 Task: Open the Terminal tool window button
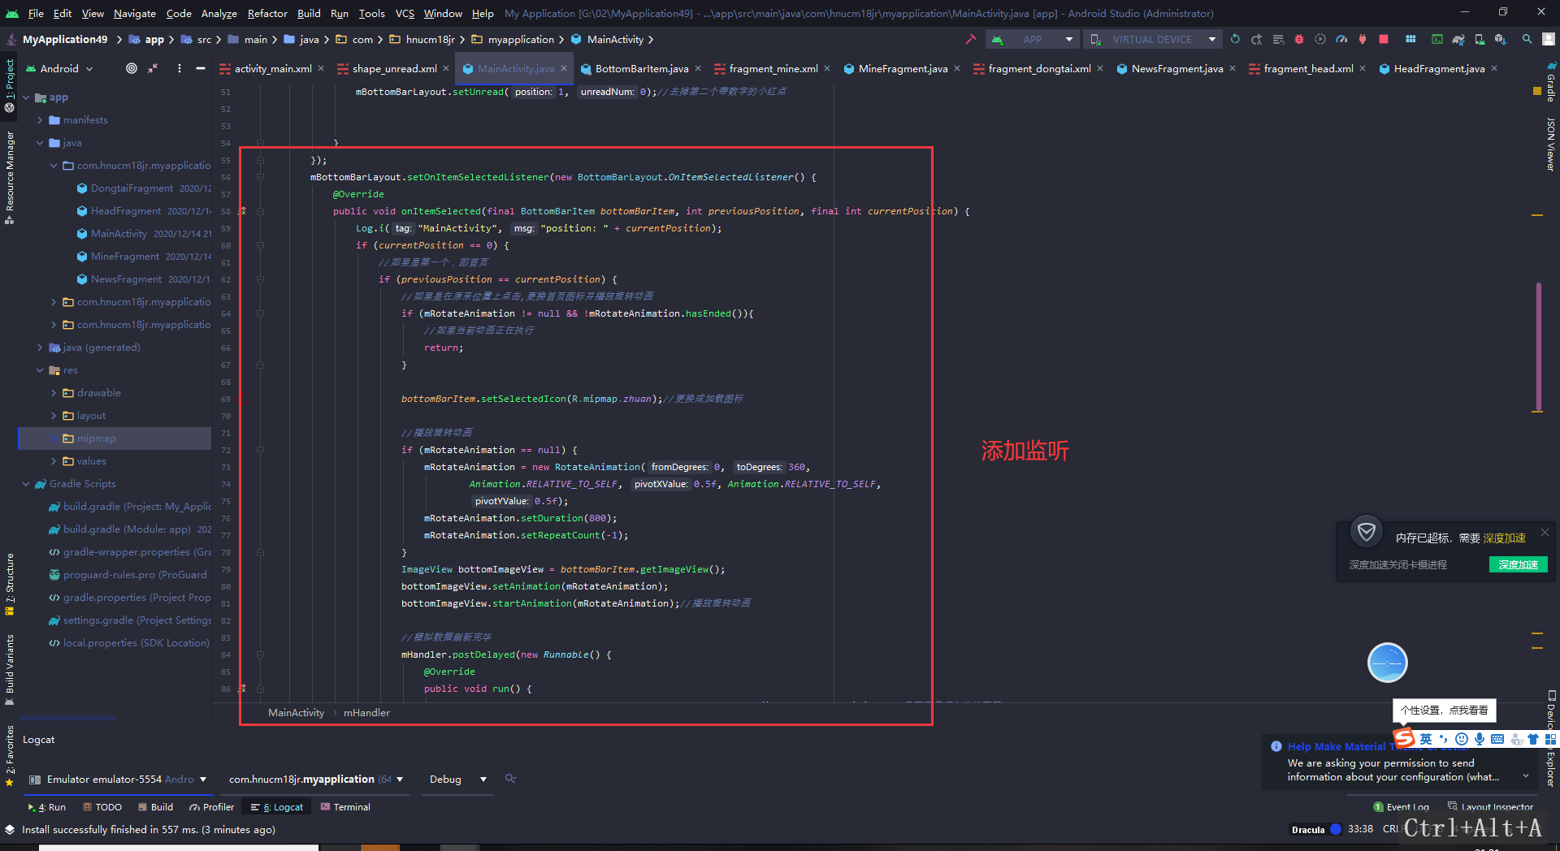tap(345, 806)
